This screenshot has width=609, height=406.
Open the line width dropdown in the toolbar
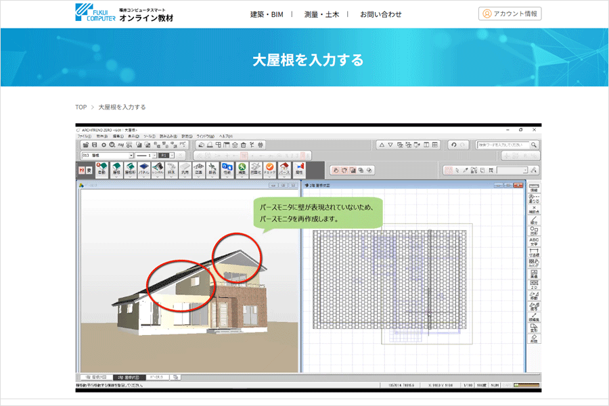pos(154,154)
